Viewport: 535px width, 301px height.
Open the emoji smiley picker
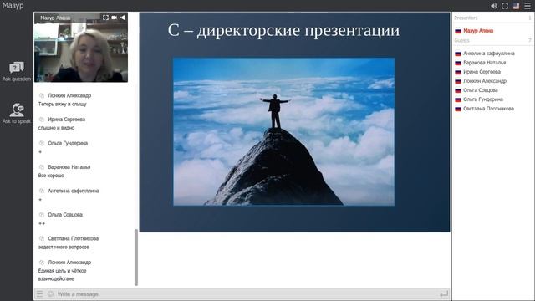(x=50, y=293)
